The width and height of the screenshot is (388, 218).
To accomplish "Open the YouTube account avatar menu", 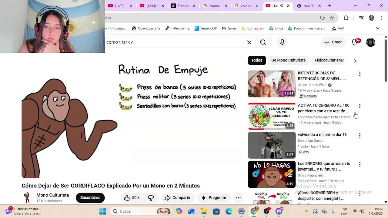I will [x=370, y=42].
